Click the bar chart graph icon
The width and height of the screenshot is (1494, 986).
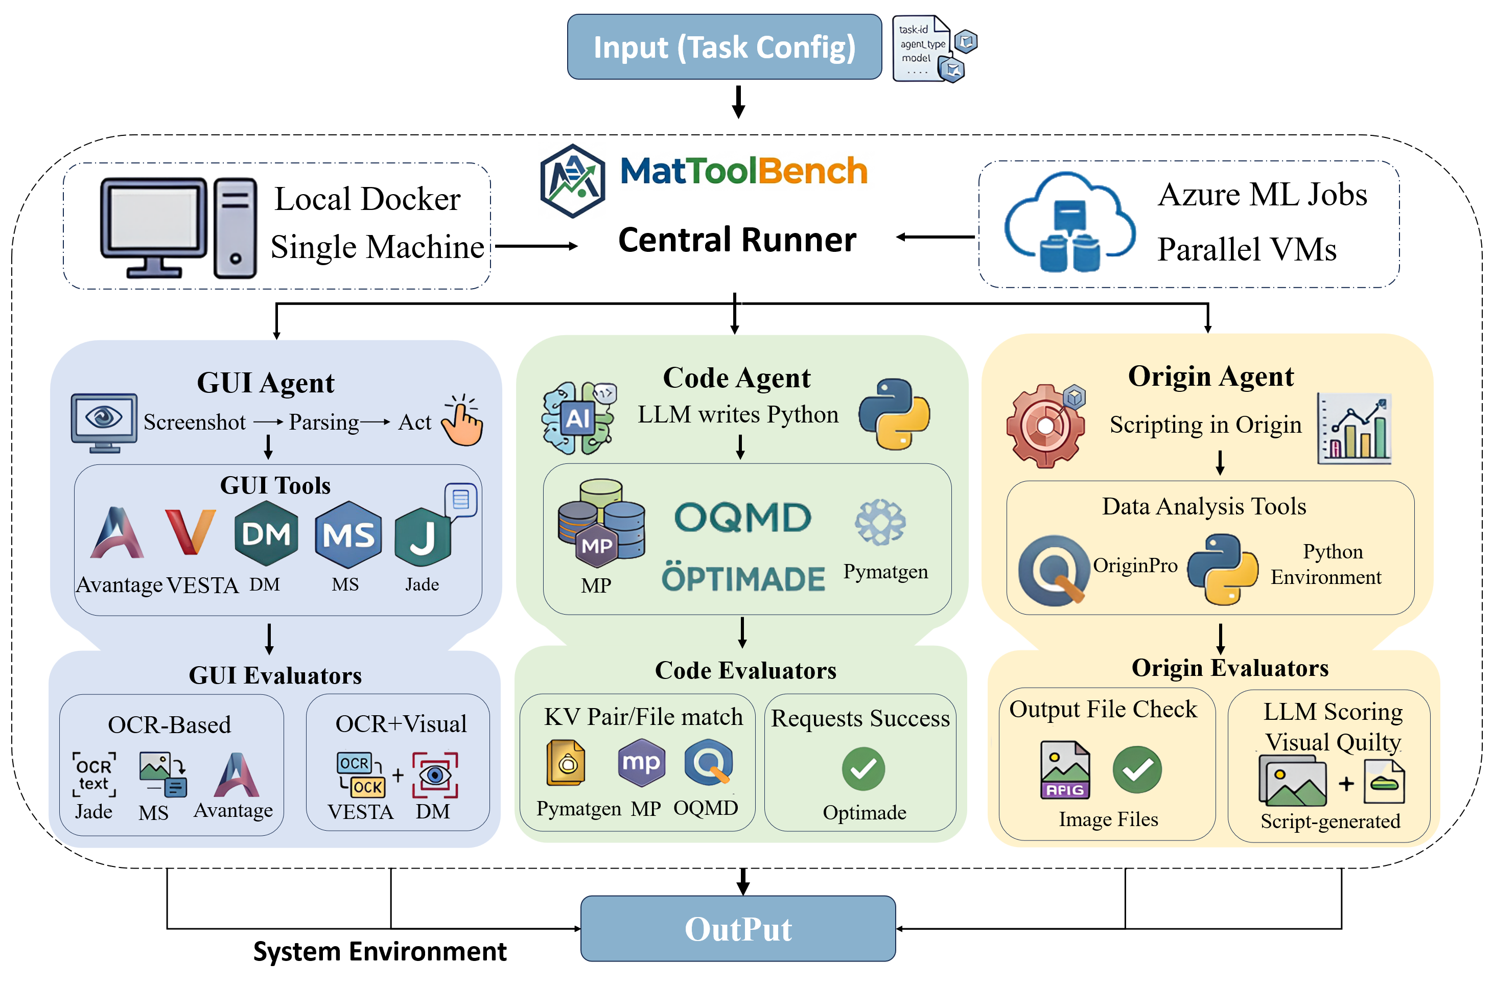coord(1354,429)
